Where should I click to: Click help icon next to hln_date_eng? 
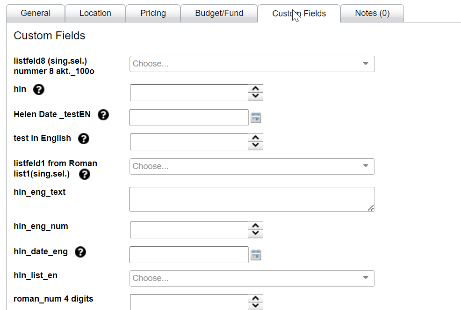point(80,252)
